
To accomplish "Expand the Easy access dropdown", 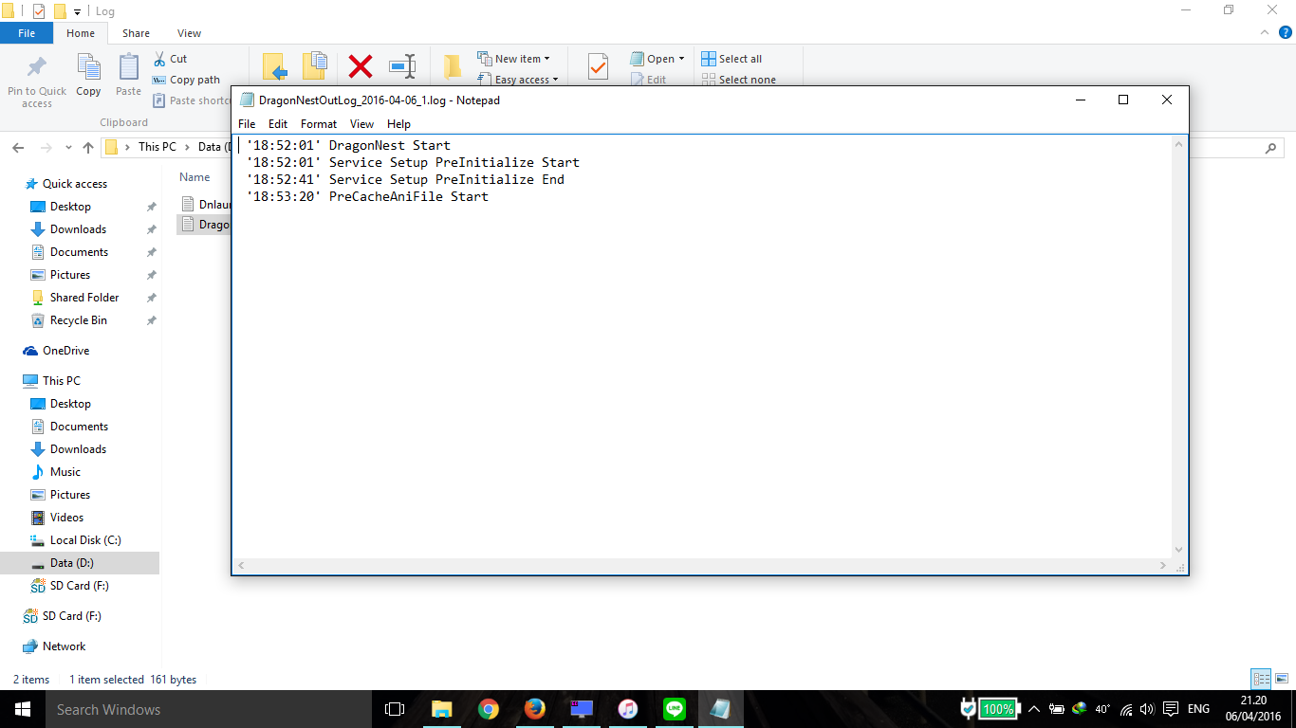I will (x=518, y=80).
